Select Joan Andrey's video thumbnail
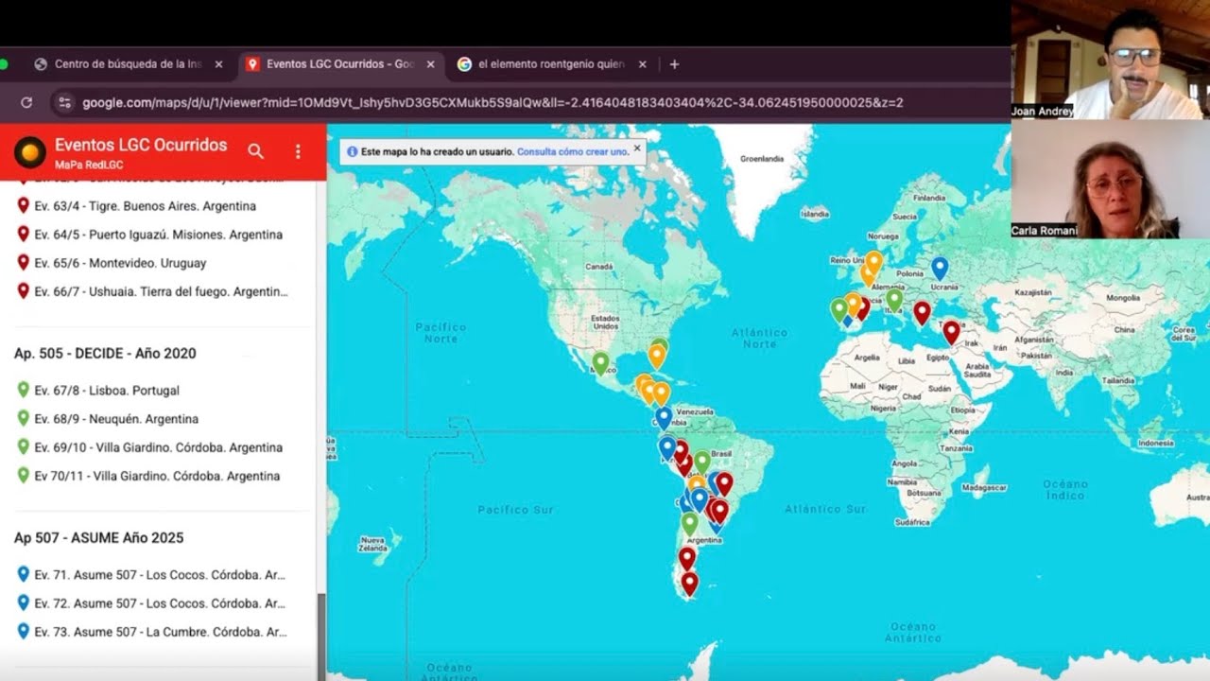 click(1111, 60)
